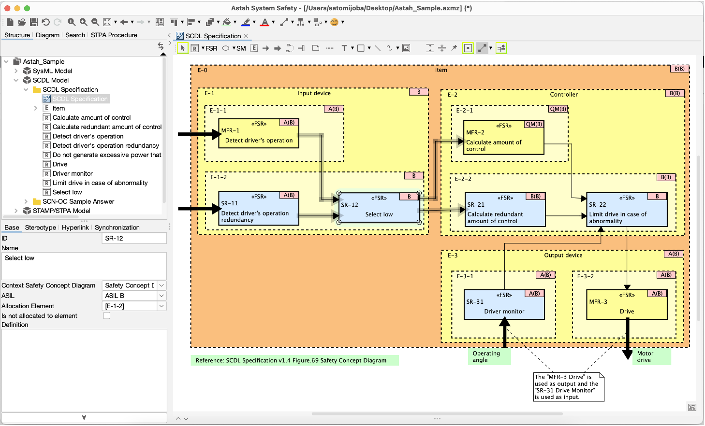Click the Undo icon in the toolbar
Viewport: 705px width, 426px height.
click(x=45, y=22)
